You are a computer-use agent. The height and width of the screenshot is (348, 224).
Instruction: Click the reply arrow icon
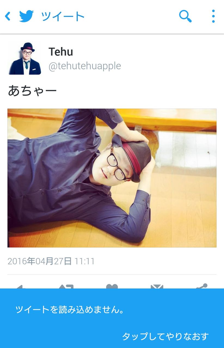19,286
